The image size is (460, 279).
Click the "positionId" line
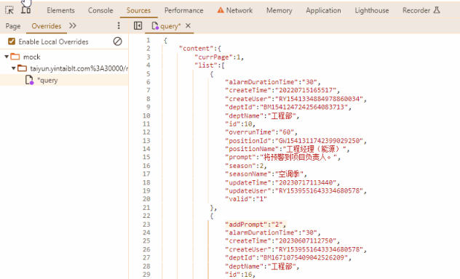[x=296, y=140]
